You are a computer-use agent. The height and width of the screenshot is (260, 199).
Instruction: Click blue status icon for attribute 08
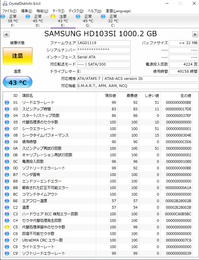click(7, 135)
